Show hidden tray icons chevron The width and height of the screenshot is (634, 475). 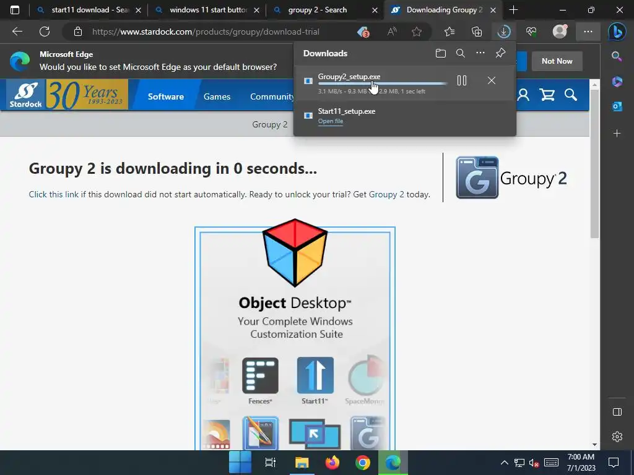point(504,463)
